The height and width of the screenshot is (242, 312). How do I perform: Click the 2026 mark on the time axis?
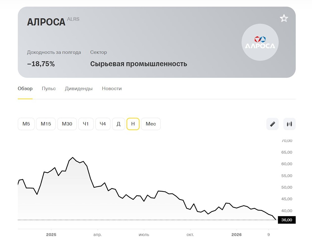click(x=236, y=234)
